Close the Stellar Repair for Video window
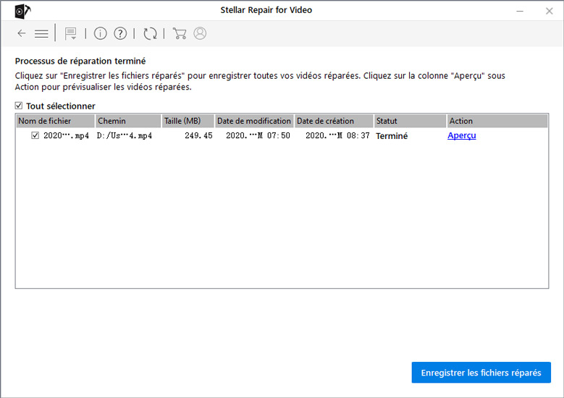Viewport: 564px width, 398px height. click(550, 11)
